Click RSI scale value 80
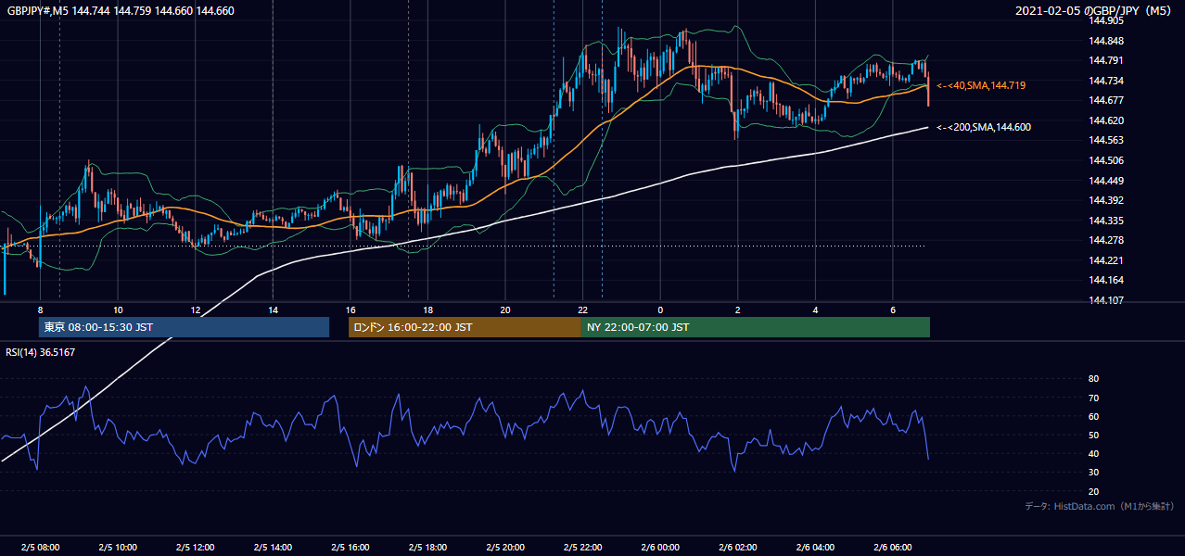The height and width of the screenshot is (556, 1185). (1094, 379)
